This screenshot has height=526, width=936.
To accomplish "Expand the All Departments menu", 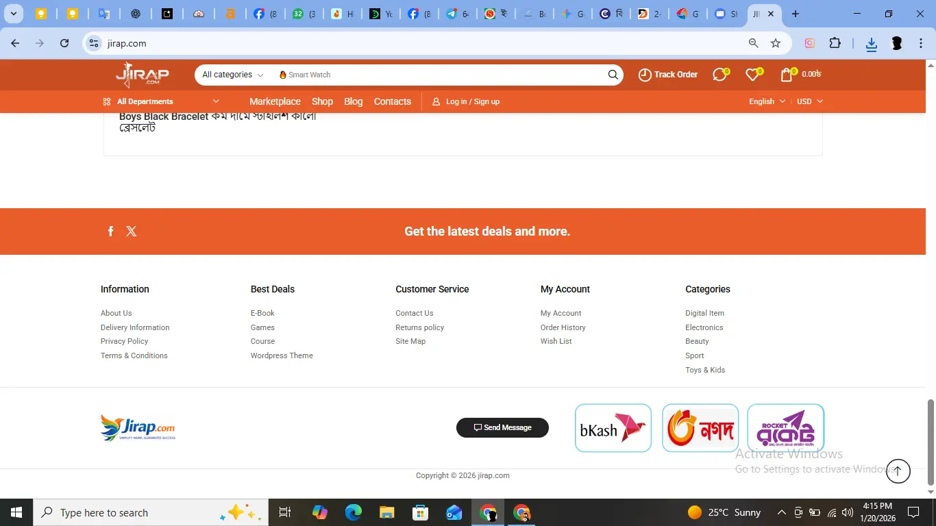I will pos(161,101).
